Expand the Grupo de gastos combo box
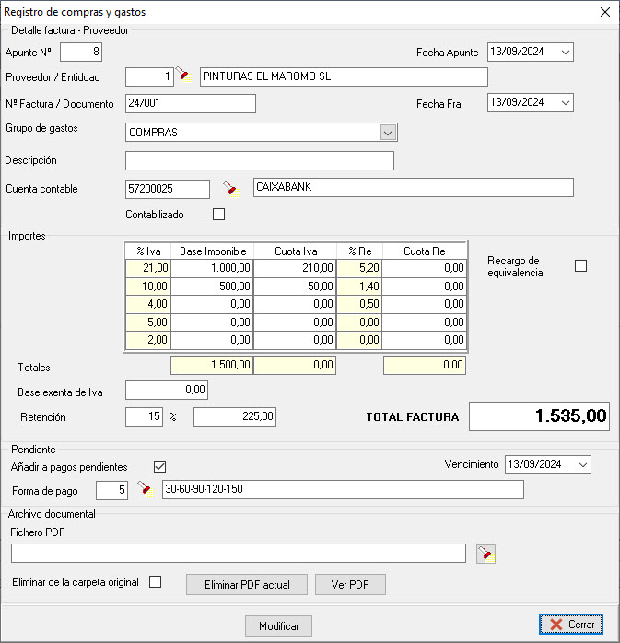Screen dimensions: 620x643 388,133
